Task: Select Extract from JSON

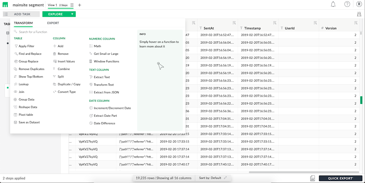Action: [x=104, y=92]
